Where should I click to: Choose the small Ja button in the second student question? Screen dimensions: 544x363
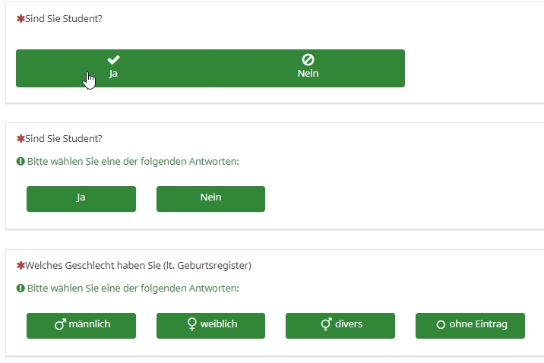pos(81,198)
